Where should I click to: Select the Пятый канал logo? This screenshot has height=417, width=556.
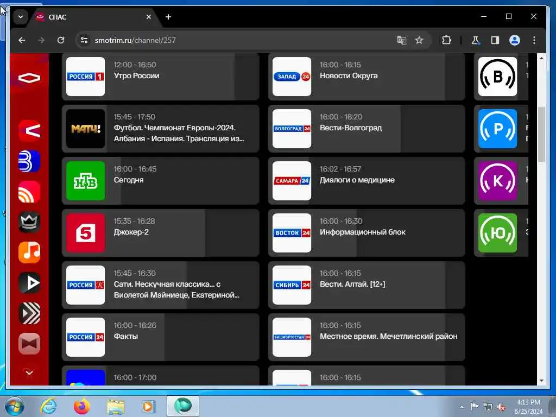(85, 233)
